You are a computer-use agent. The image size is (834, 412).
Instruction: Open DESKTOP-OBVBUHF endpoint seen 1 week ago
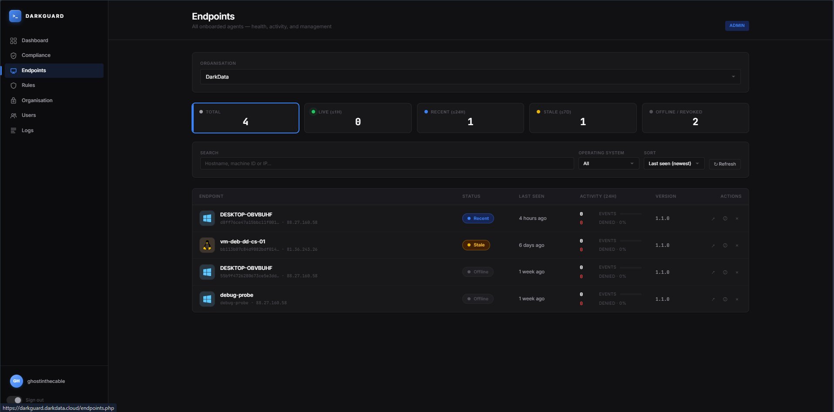(246, 268)
